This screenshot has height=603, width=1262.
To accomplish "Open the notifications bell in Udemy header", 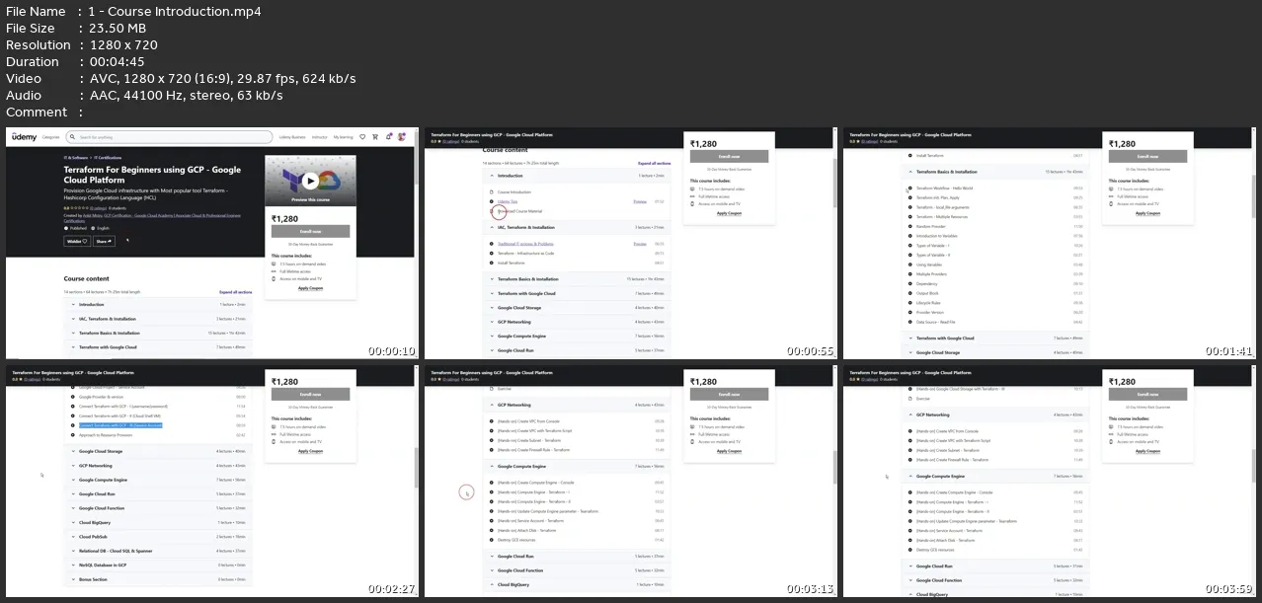I will 389,137.
